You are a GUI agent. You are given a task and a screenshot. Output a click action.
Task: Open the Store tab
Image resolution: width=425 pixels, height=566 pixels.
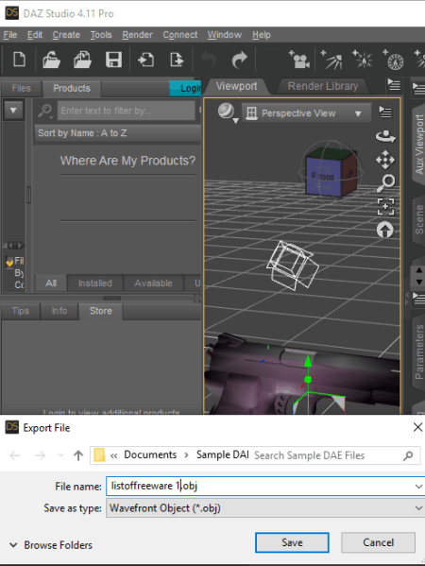[x=101, y=311]
